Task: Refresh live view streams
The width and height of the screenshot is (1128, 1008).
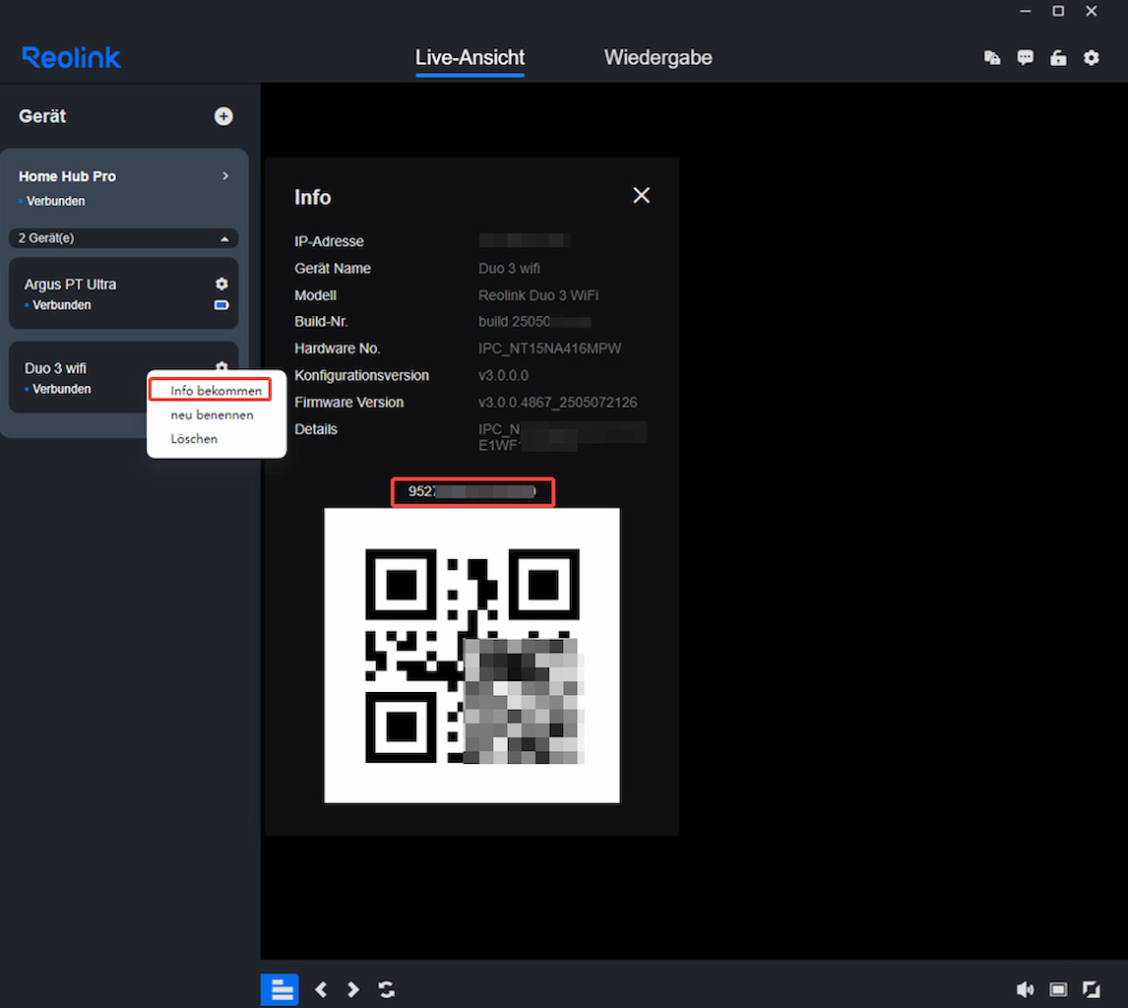Action: pyautogui.click(x=387, y=990)
